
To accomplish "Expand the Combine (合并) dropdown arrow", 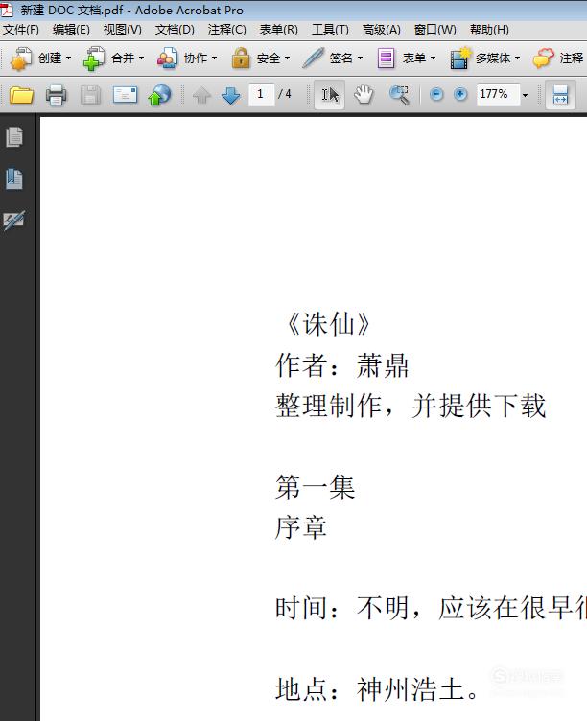I will [x=141, y=58].
